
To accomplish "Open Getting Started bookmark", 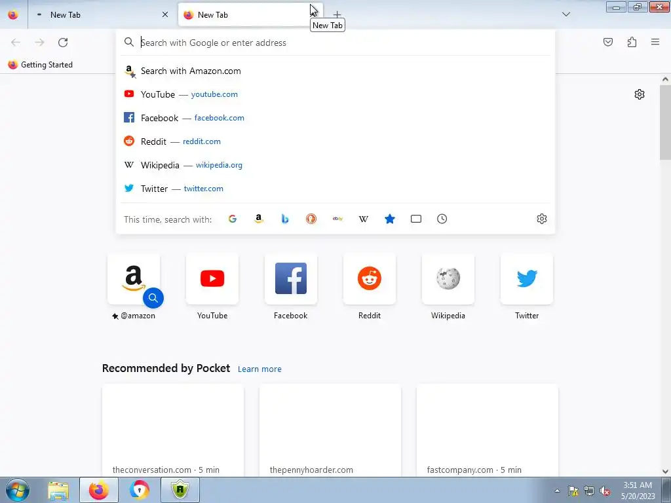I will click(x=41, y=65).
